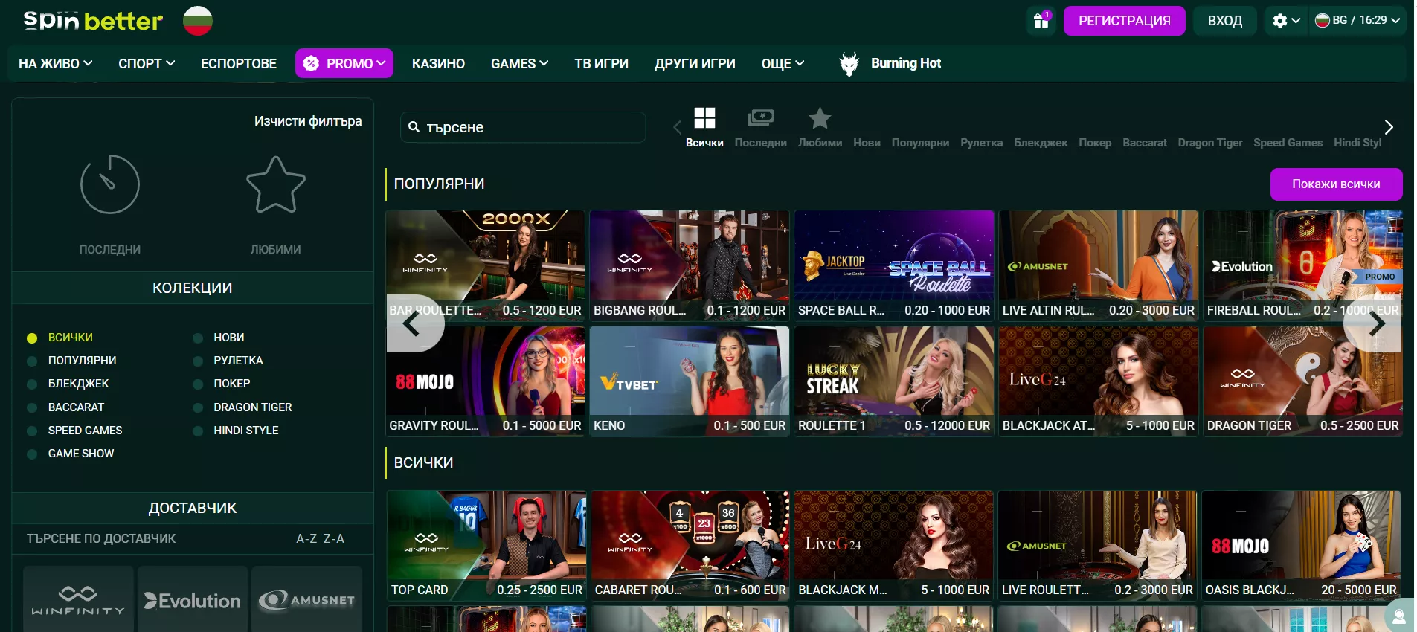The image size is (1417, 632).
Task: Click the large star Любими icon
Action: click(x=275, y=184)
